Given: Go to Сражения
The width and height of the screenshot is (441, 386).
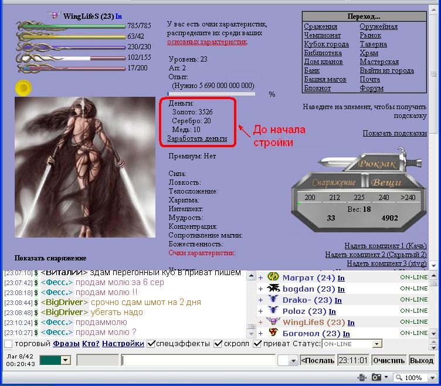Looking at the screenshot, I should click(320, 26).
